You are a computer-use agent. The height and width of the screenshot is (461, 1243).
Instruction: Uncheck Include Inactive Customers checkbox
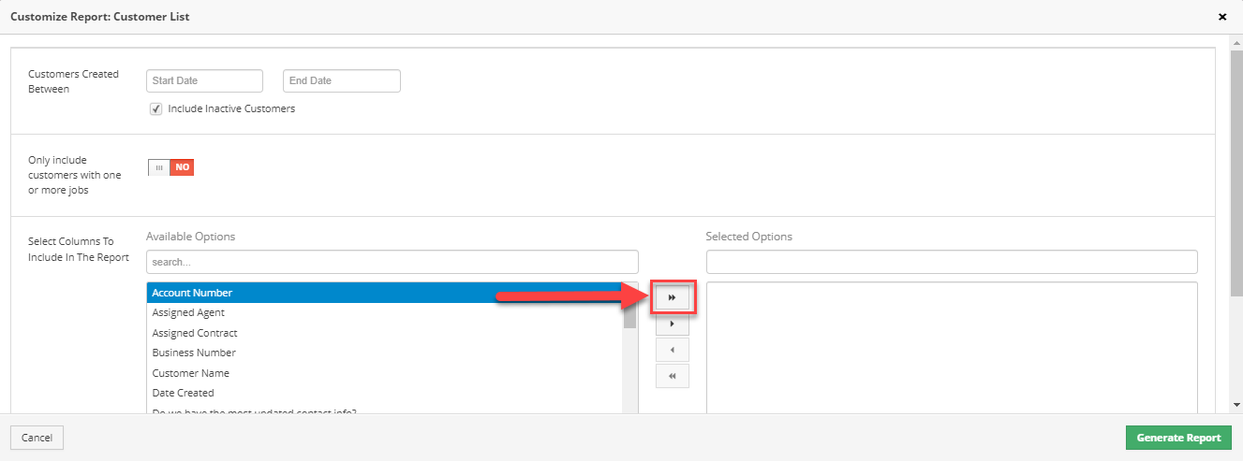(156, 108)
